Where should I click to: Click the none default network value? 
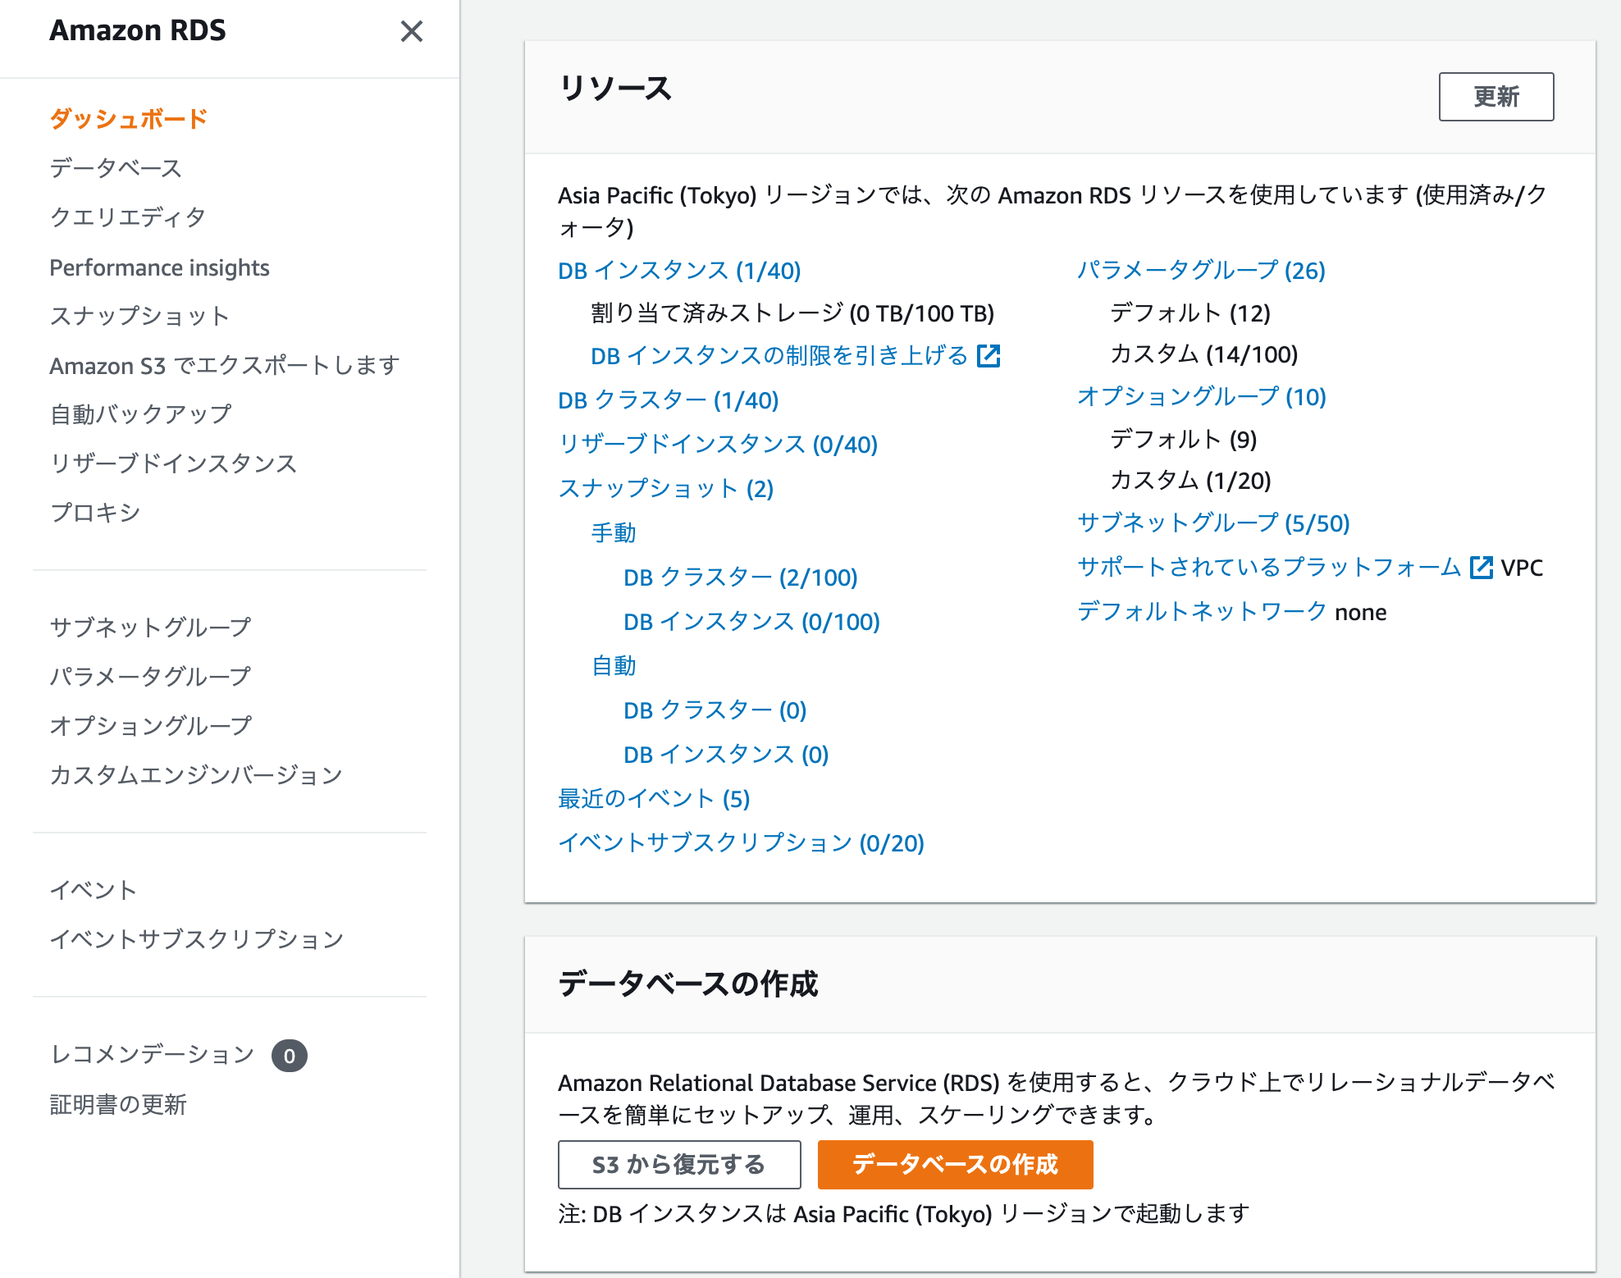pos(1360,613)
